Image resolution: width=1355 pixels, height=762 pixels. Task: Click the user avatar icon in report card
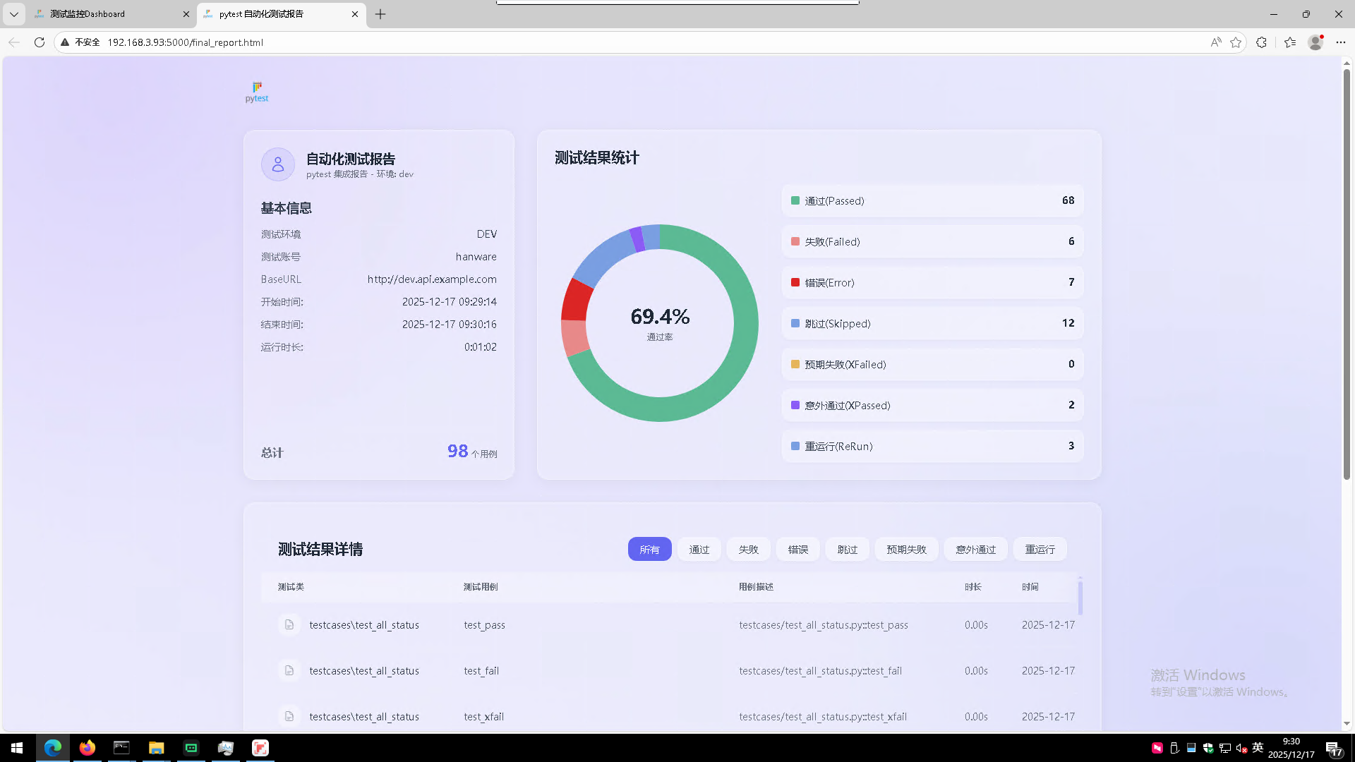278,164
